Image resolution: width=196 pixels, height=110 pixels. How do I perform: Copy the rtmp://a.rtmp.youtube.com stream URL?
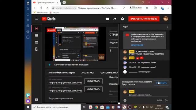click(x=93, y=81)
